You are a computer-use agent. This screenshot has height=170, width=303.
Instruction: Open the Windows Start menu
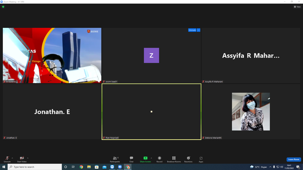click(4, 167)
